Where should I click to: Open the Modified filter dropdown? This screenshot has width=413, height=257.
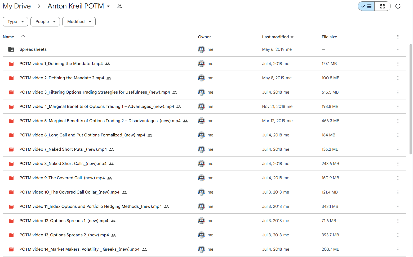click(x=79, y=22)
